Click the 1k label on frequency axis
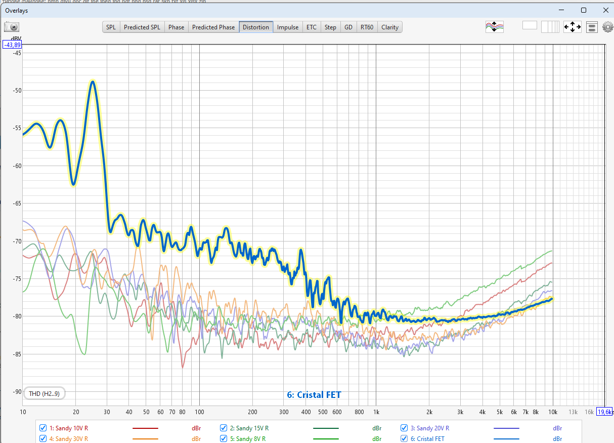Image resolution: width=614 pixels, height=443 pixels. click(376, 412)
